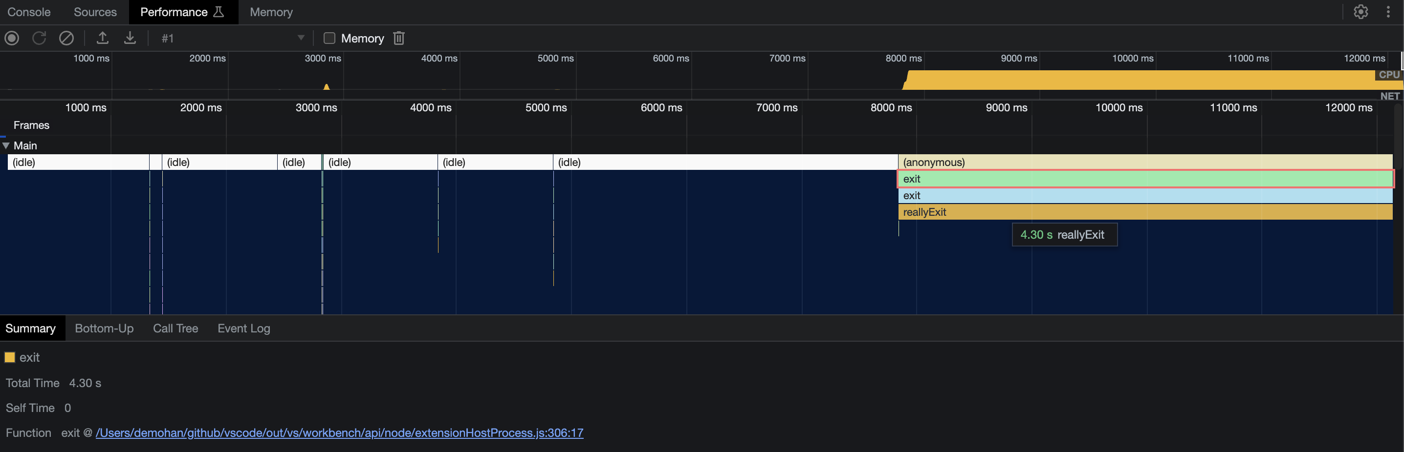This screenshot has height=452, width=1404.
Task: Select the reload and record icon
Action: pos(39,38)
